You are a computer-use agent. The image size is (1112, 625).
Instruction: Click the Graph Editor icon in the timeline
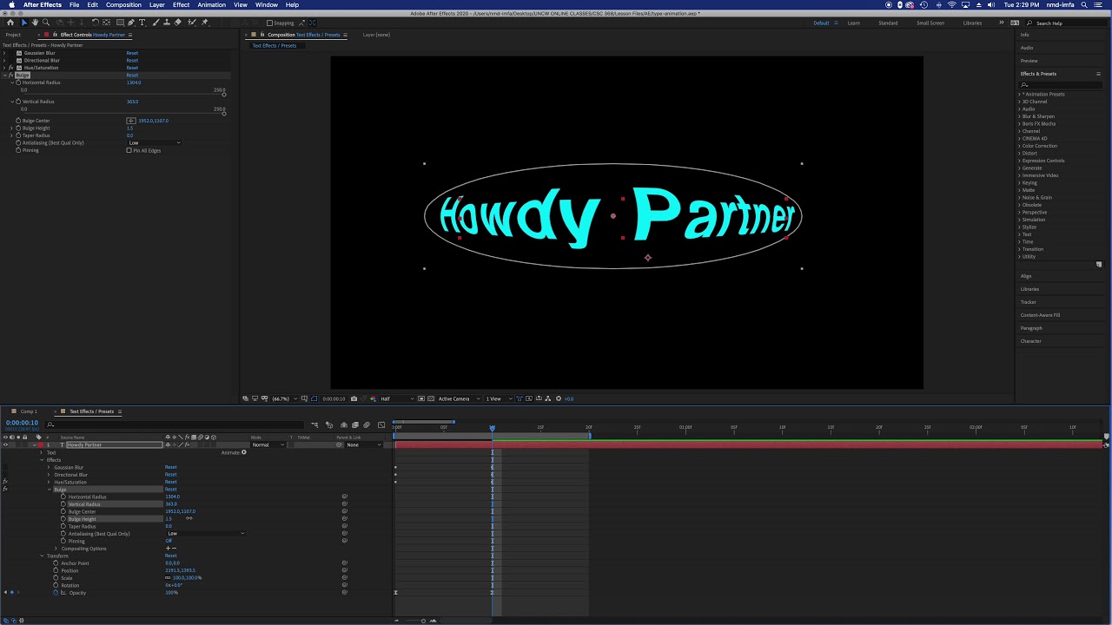click(381, 425)
